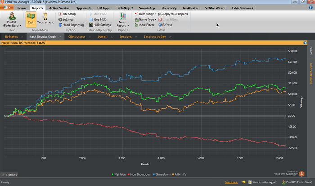This screenshot has height=186, width=315.
Task: Select Cash Results Graph report tab
Action: [43, 37]
